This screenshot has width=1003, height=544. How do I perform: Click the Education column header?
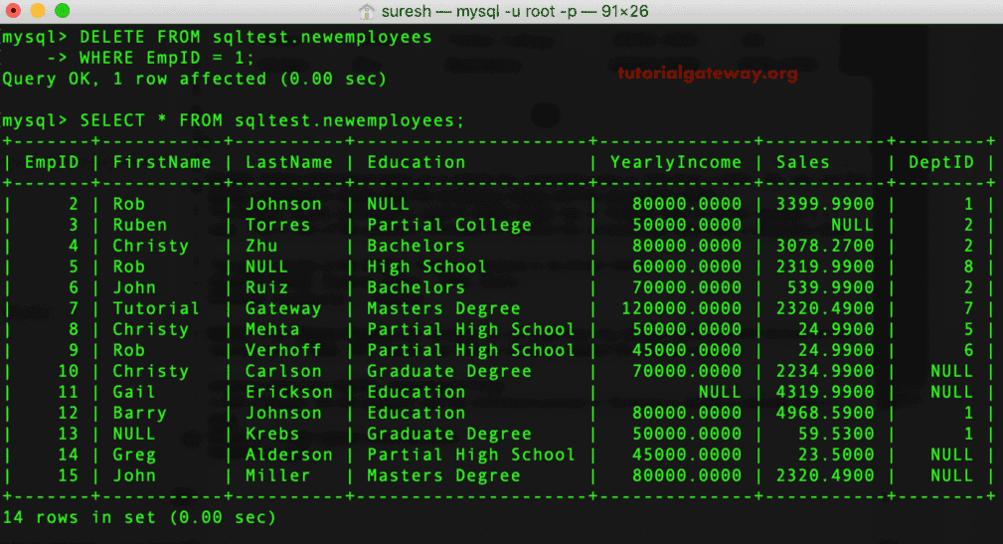coord(417,162)
